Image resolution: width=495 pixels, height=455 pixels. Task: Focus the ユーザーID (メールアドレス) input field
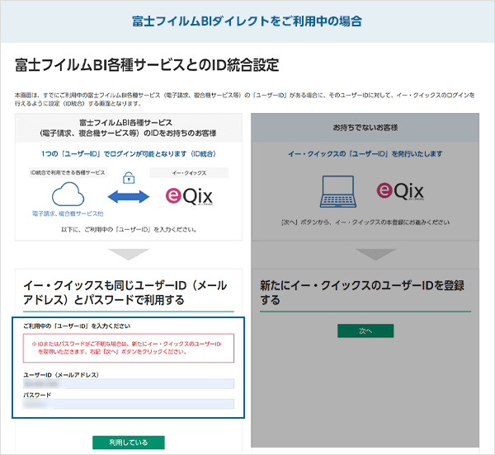[x=129, y=384]
